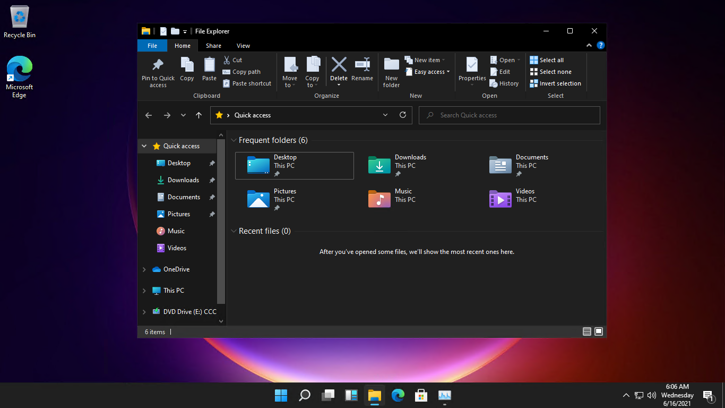This screenshot has width=725, height=408.
Task: Select the New folder icon
Action: pyautogui.click(x=391, y=71)
